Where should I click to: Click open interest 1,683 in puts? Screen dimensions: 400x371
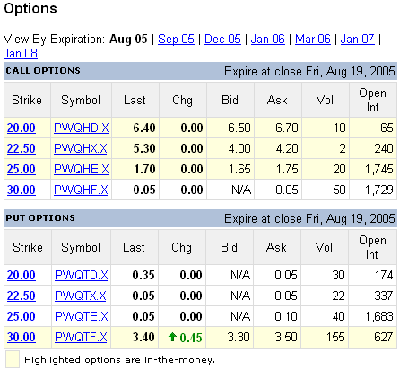[x=379, y=316]
